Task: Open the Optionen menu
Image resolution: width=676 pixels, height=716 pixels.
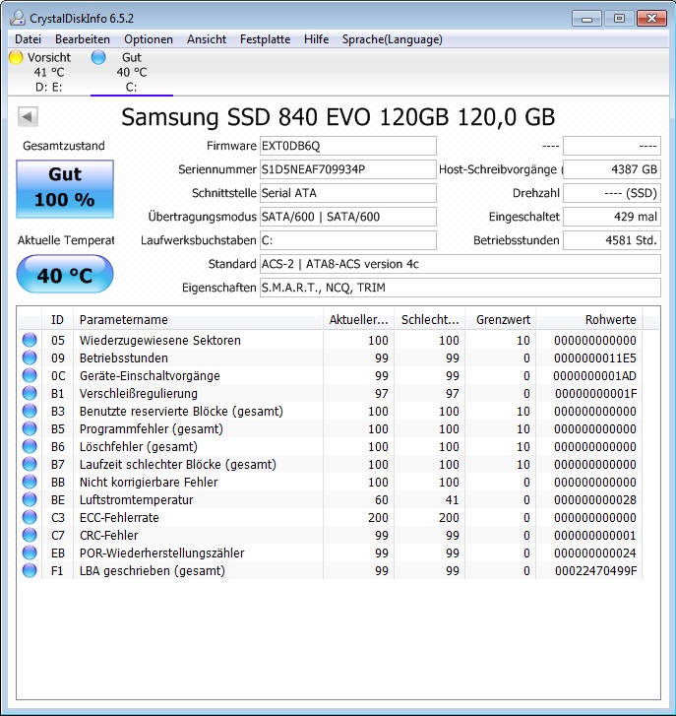Action: click(x=149, y=39)
